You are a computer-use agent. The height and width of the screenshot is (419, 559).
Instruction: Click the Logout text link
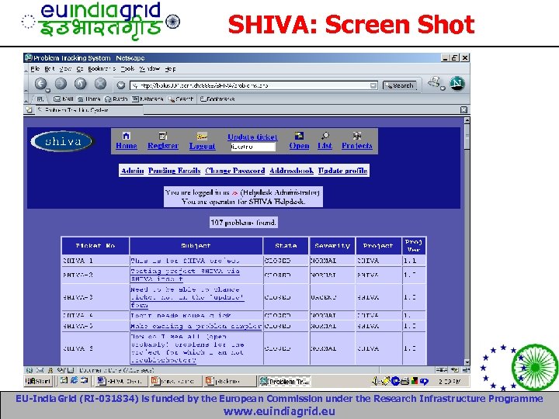202,146
